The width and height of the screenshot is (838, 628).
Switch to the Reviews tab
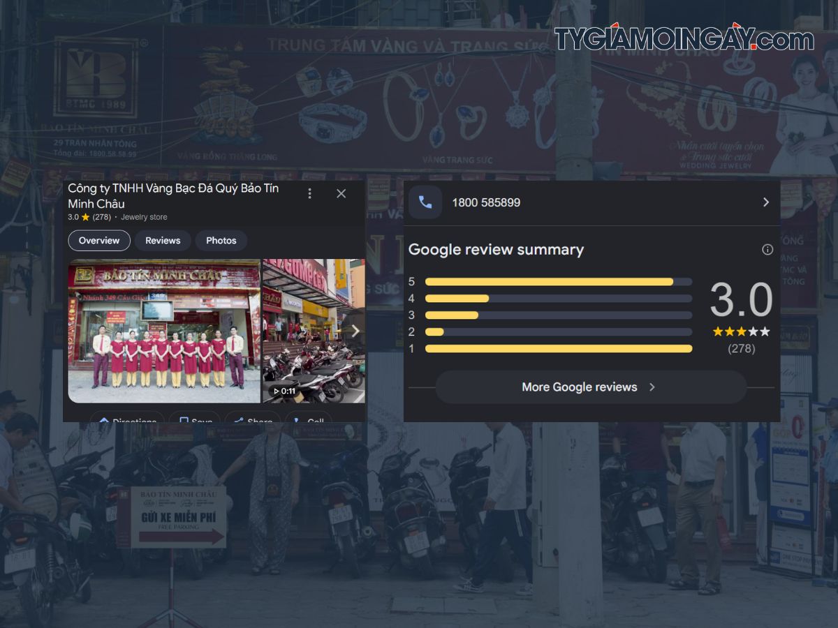click(163, 241)
